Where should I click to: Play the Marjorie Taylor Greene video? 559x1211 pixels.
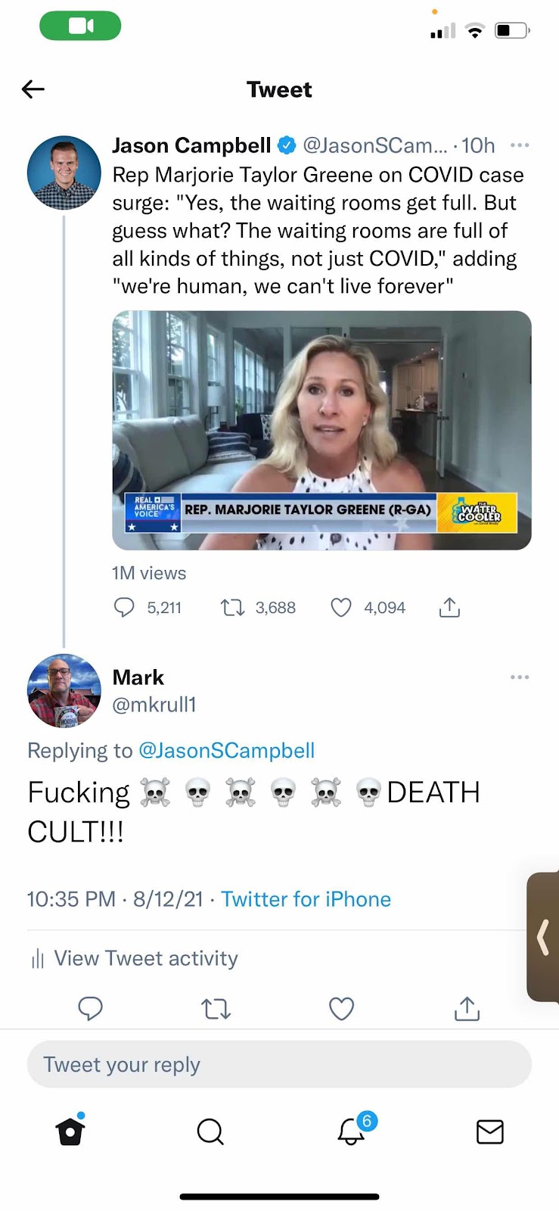pos(321,430)
